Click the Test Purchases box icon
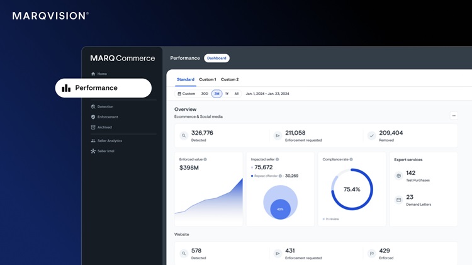472x265 pixels. point(398,176)
